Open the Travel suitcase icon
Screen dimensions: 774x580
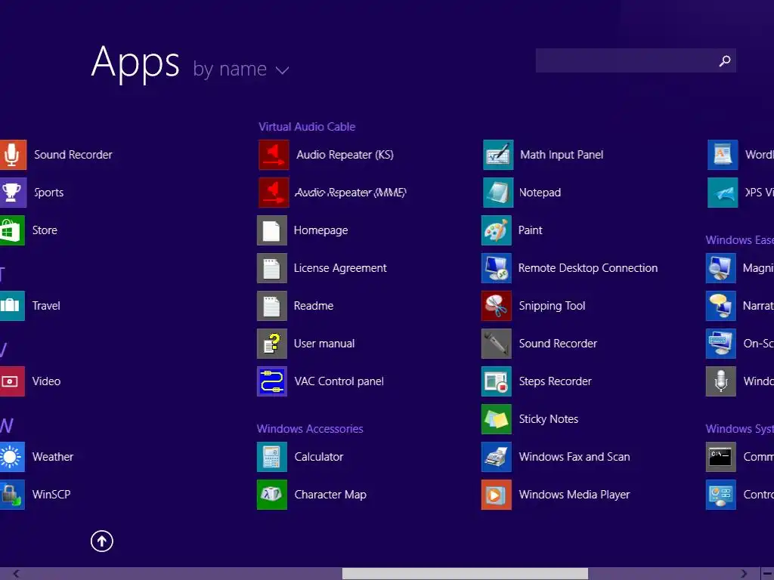pyautogui.click(x=12, y=306)
